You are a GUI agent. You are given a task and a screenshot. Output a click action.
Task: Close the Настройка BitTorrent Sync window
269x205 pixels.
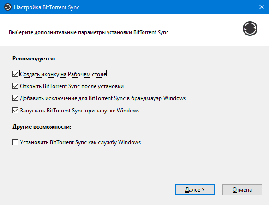click(262, 7)
